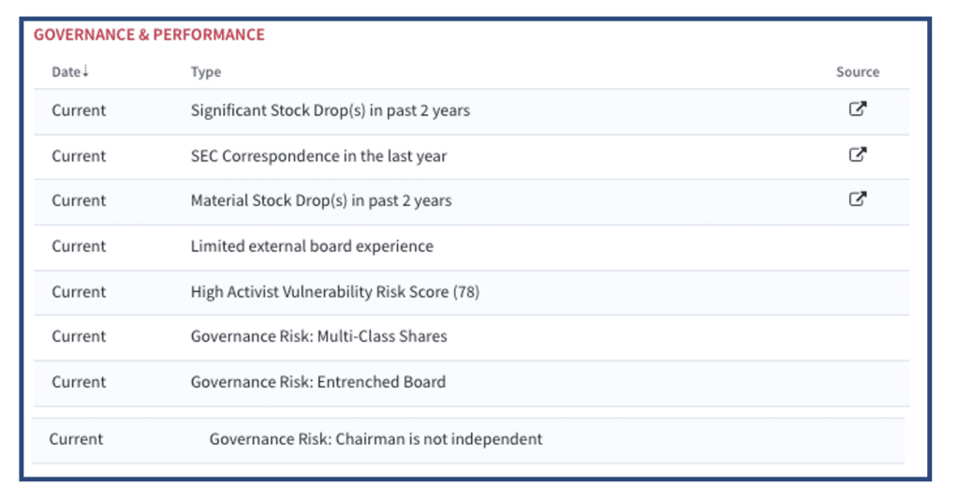Select SEC Correspondence in the last year
The width and height of the screenshot is (959, 500).
coord(318,155)
